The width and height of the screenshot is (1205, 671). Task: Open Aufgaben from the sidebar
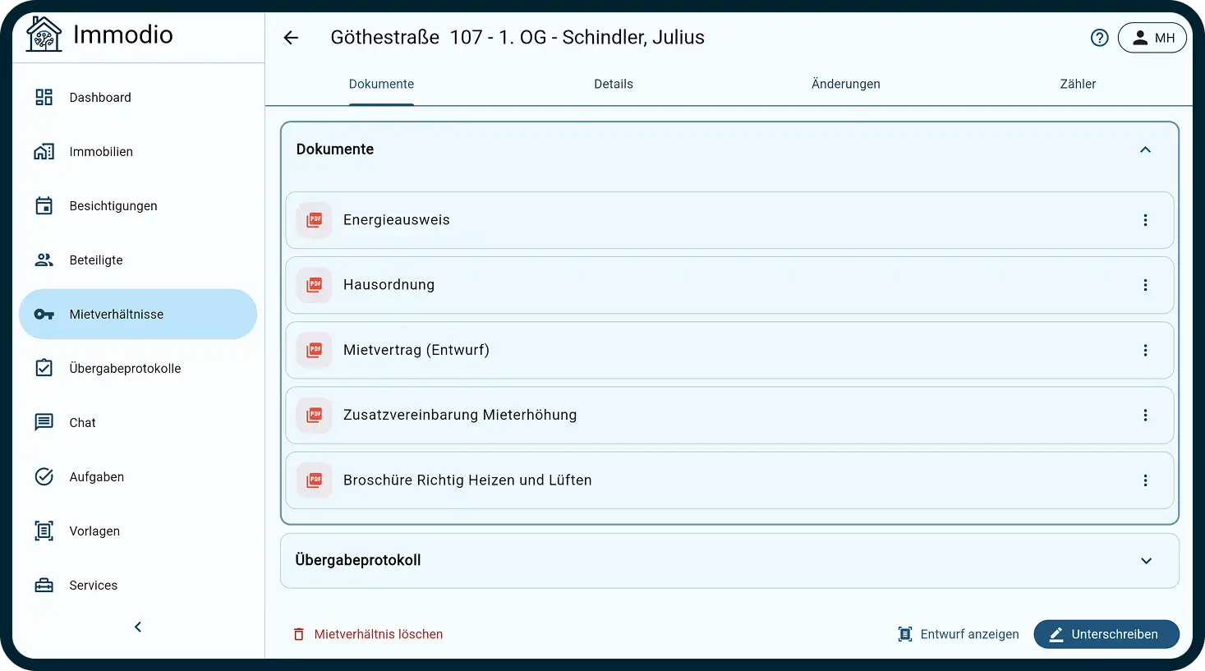pos(138,477)
